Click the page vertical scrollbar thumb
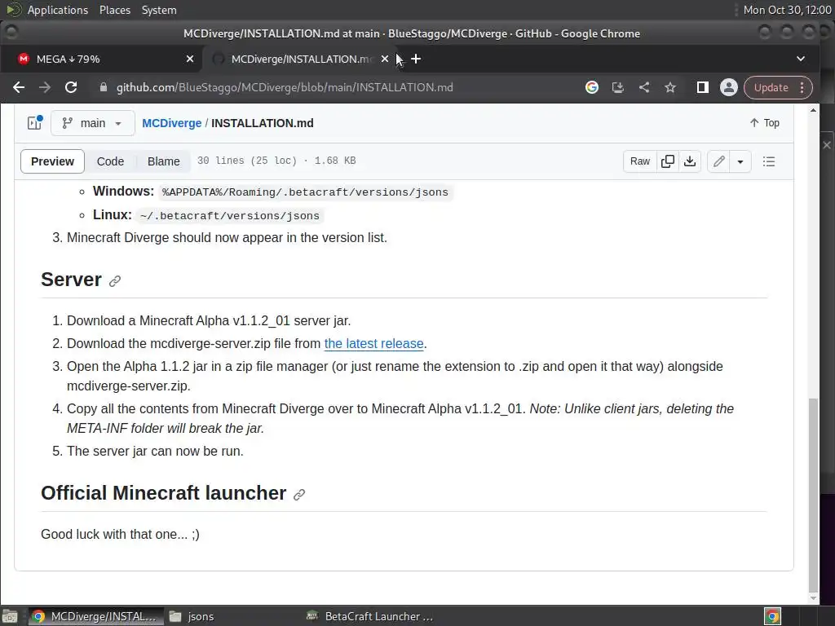This screenshot has height=626, width=835. click(813, 494)
